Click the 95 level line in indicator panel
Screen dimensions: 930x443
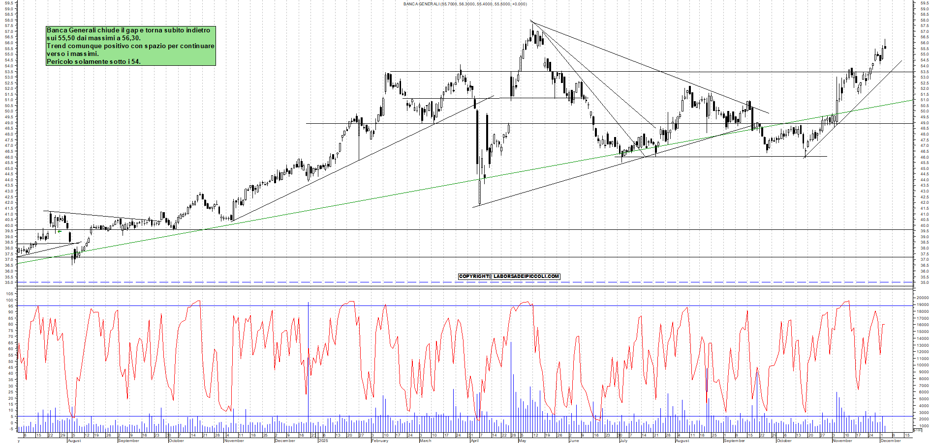pos(394,306)
